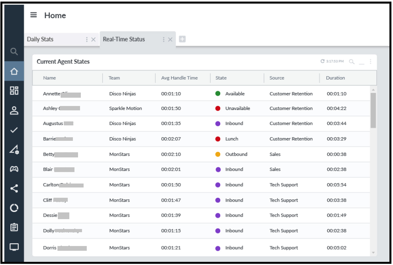Image resolution: width=393 pixels, height=265 pixels.
Task: Click avg handle time 00:01:39
Action: [x=171, y=215]
